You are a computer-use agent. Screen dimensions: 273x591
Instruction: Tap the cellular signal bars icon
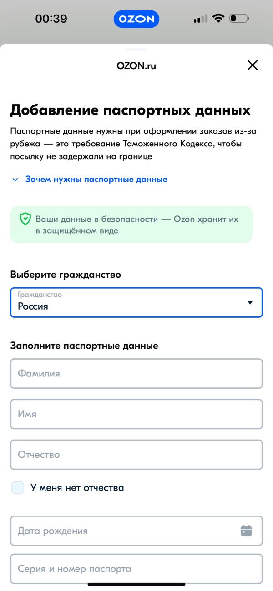coord(200,19)
